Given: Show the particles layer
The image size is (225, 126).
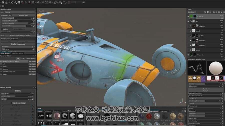Looking at the screenshot, I should tap(190, 36).
